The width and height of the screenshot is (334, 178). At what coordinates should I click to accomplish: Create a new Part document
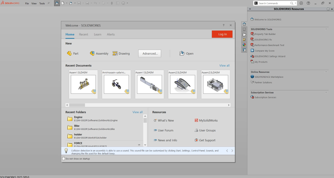click(x=73, y=53)
